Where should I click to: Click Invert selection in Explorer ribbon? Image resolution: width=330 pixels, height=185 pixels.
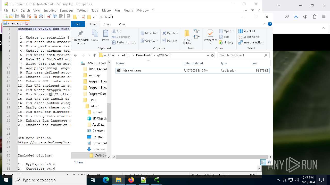[x=251, y=42]
